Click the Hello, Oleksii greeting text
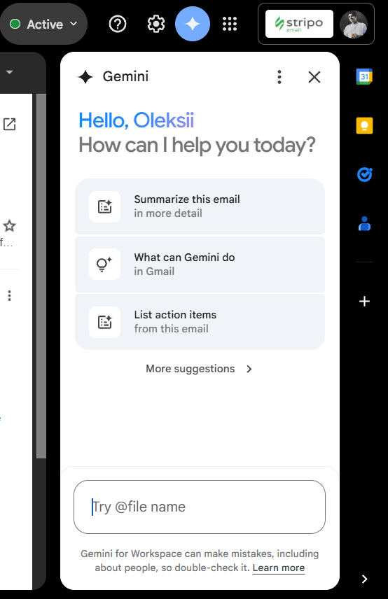The height and width of the screenshot is (599, 388). tap(136, 120)
